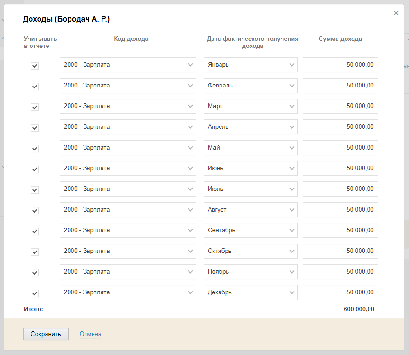
Task: Click the Отмена link
Action: 90,334
